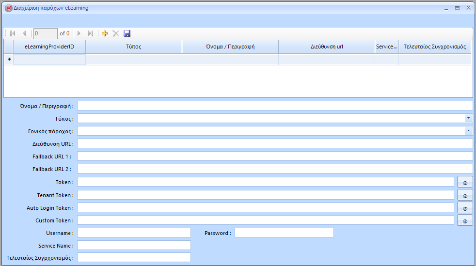476x266 pixels.
Task: Click the move to previous record arrow
Action: tap(24, 33)
